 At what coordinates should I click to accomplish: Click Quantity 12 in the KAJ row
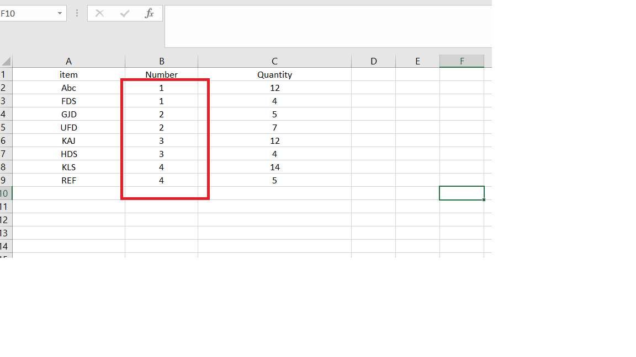[274, 140]
